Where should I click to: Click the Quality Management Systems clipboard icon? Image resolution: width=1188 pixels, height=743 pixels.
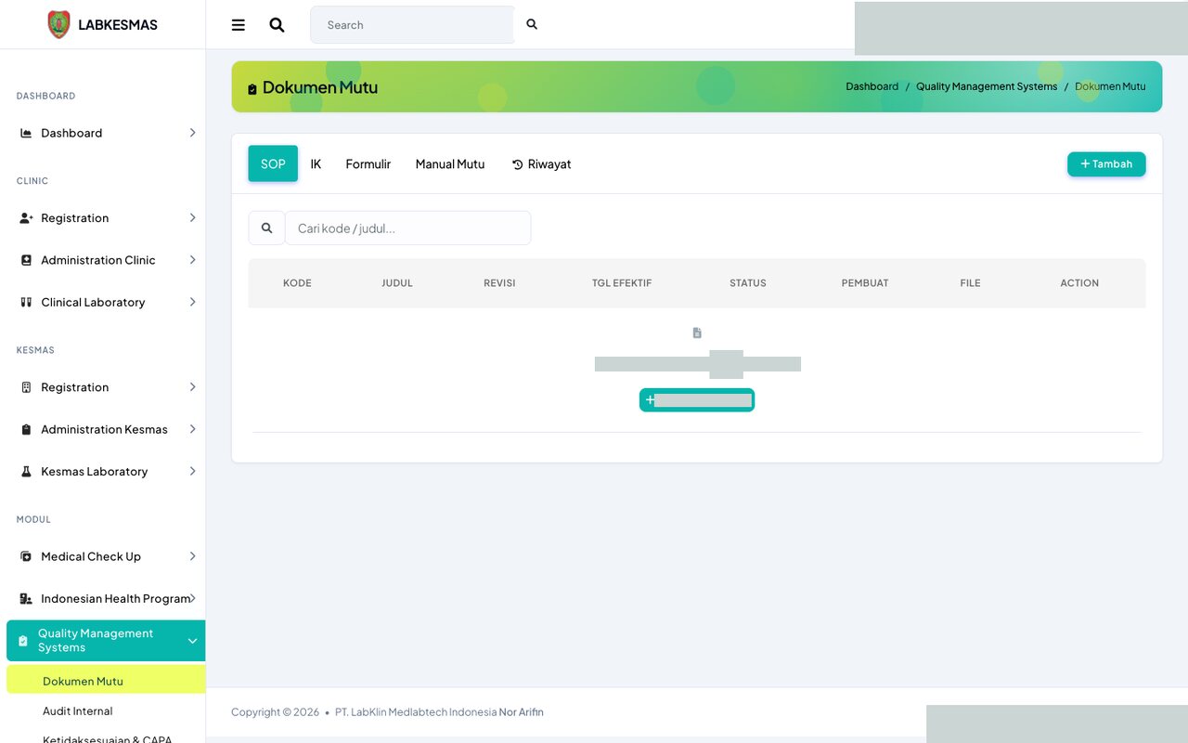point(23,641)
